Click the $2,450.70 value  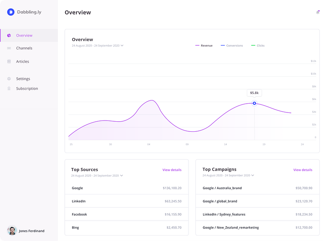point(174,227)
